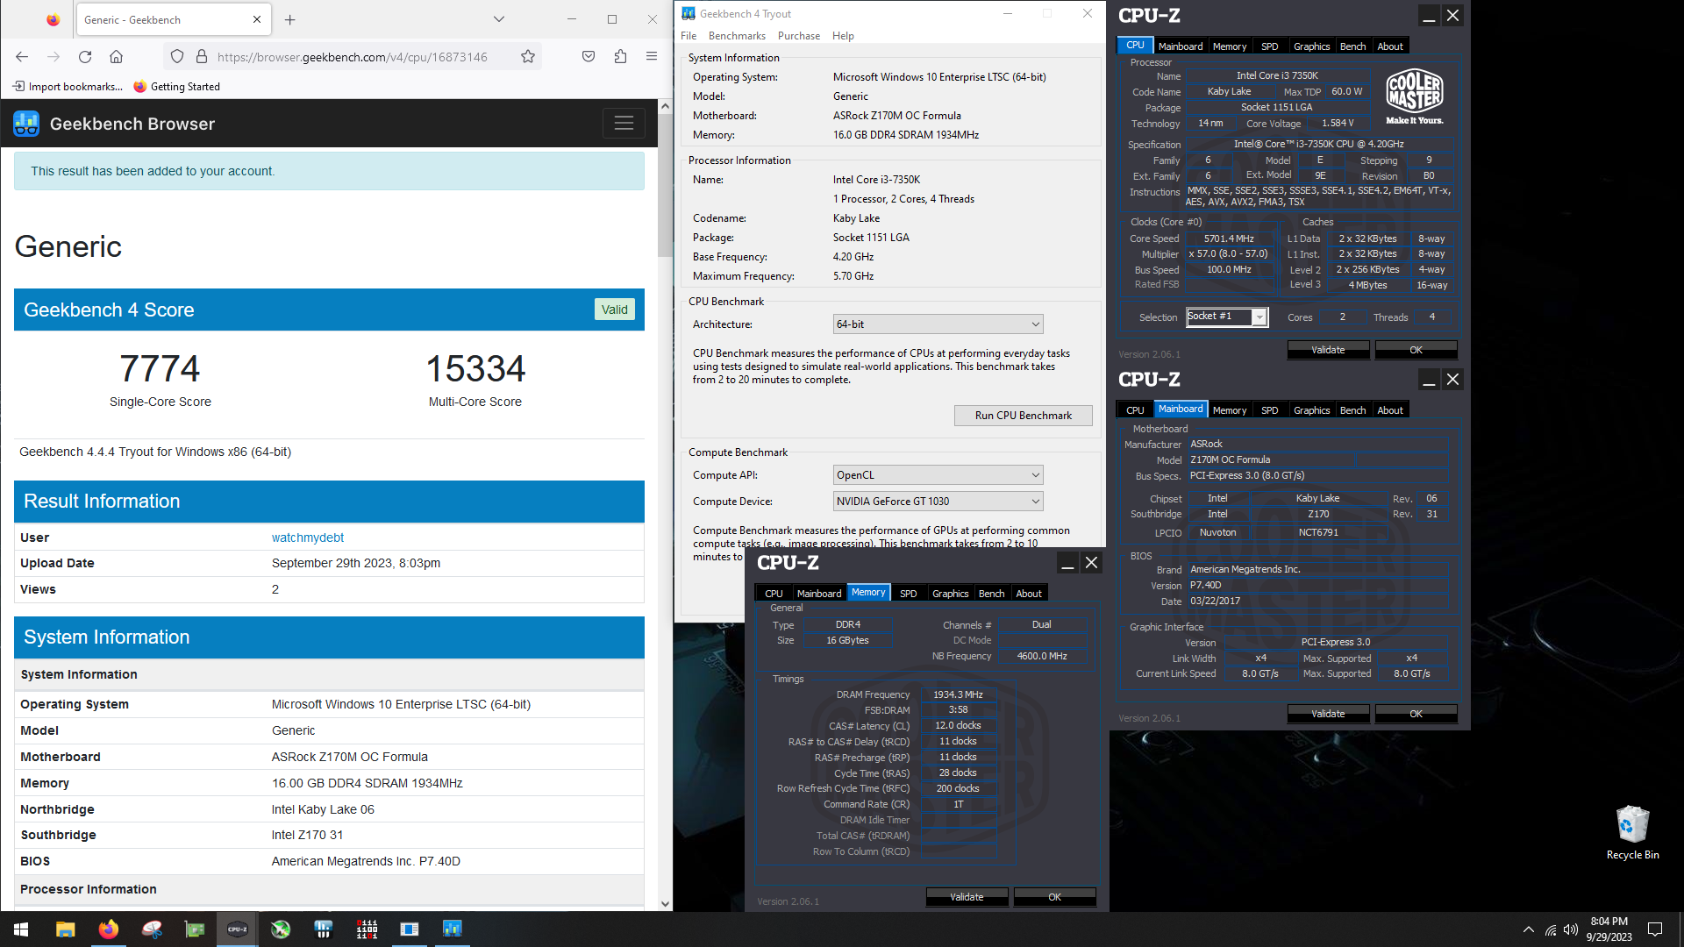Open the Firefox extensions icon
The width and height of the screenshot is (1684, 947).
pos(620,57)
